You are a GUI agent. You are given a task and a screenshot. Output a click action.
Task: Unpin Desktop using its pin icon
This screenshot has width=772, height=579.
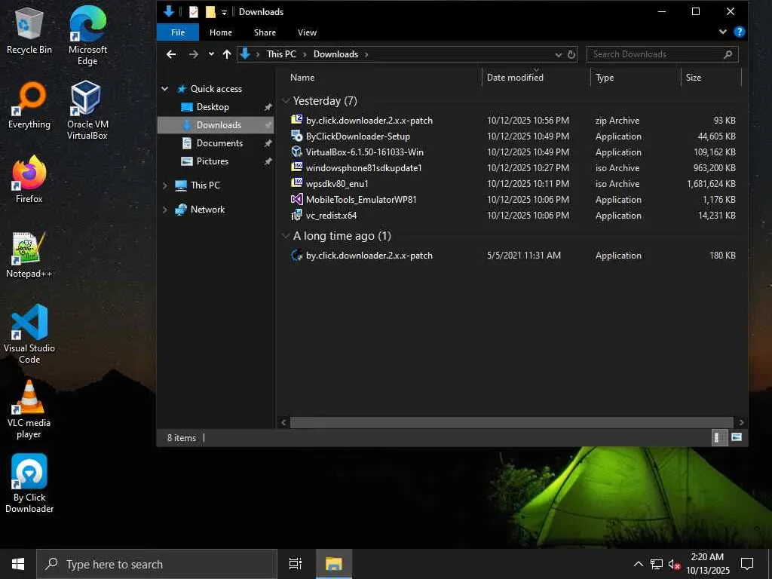coord(268,107)
